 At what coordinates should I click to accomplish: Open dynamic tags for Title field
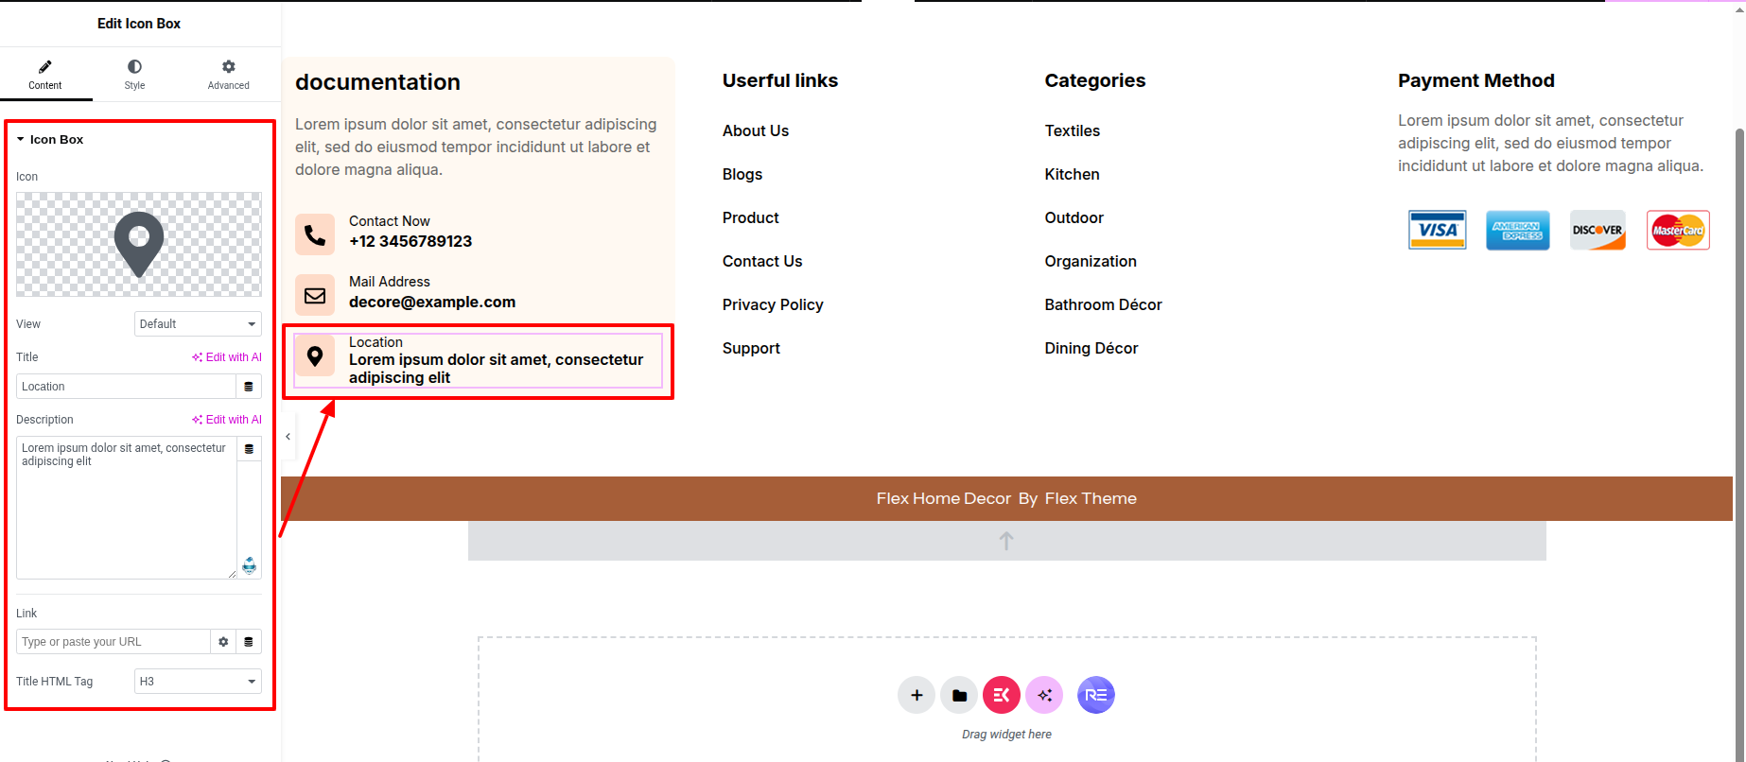[x=249, y=387]
